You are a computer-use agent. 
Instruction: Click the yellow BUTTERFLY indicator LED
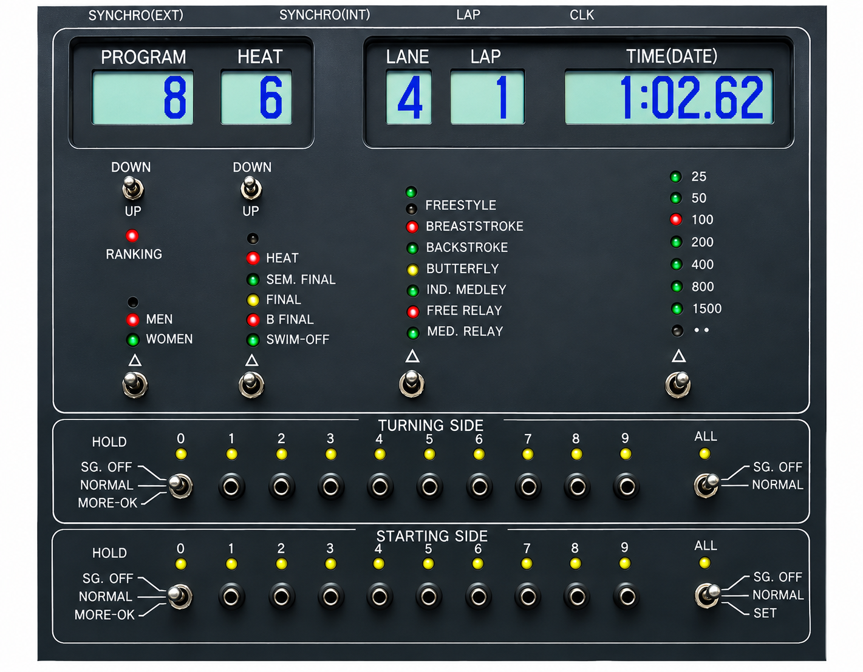point(412,270)
